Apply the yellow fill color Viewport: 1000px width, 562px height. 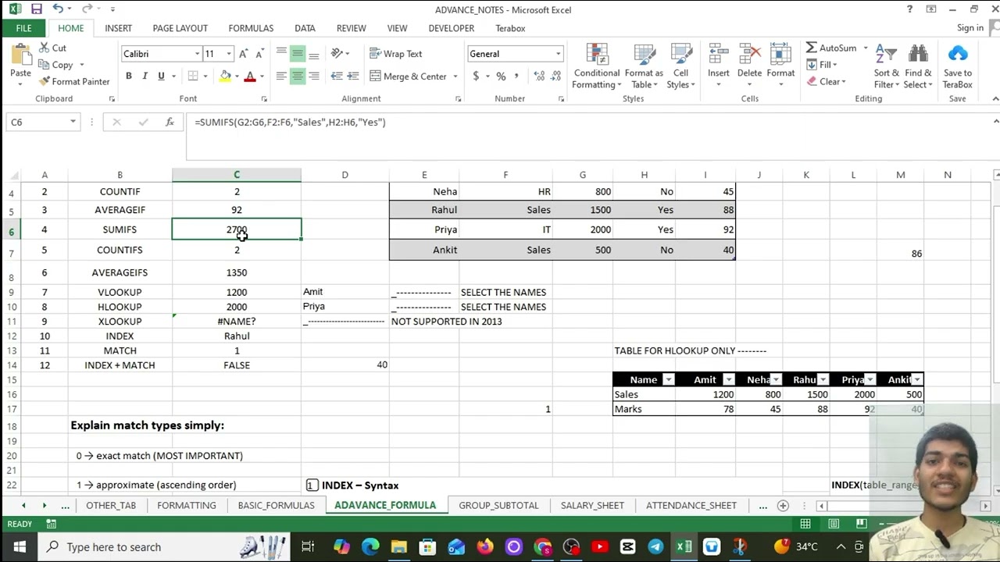[225, 76]
